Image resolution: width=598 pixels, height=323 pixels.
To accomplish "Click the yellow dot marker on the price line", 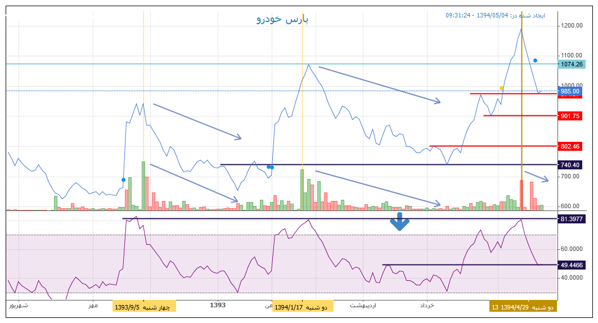I will pyautogui.click(x=501, y=88).
